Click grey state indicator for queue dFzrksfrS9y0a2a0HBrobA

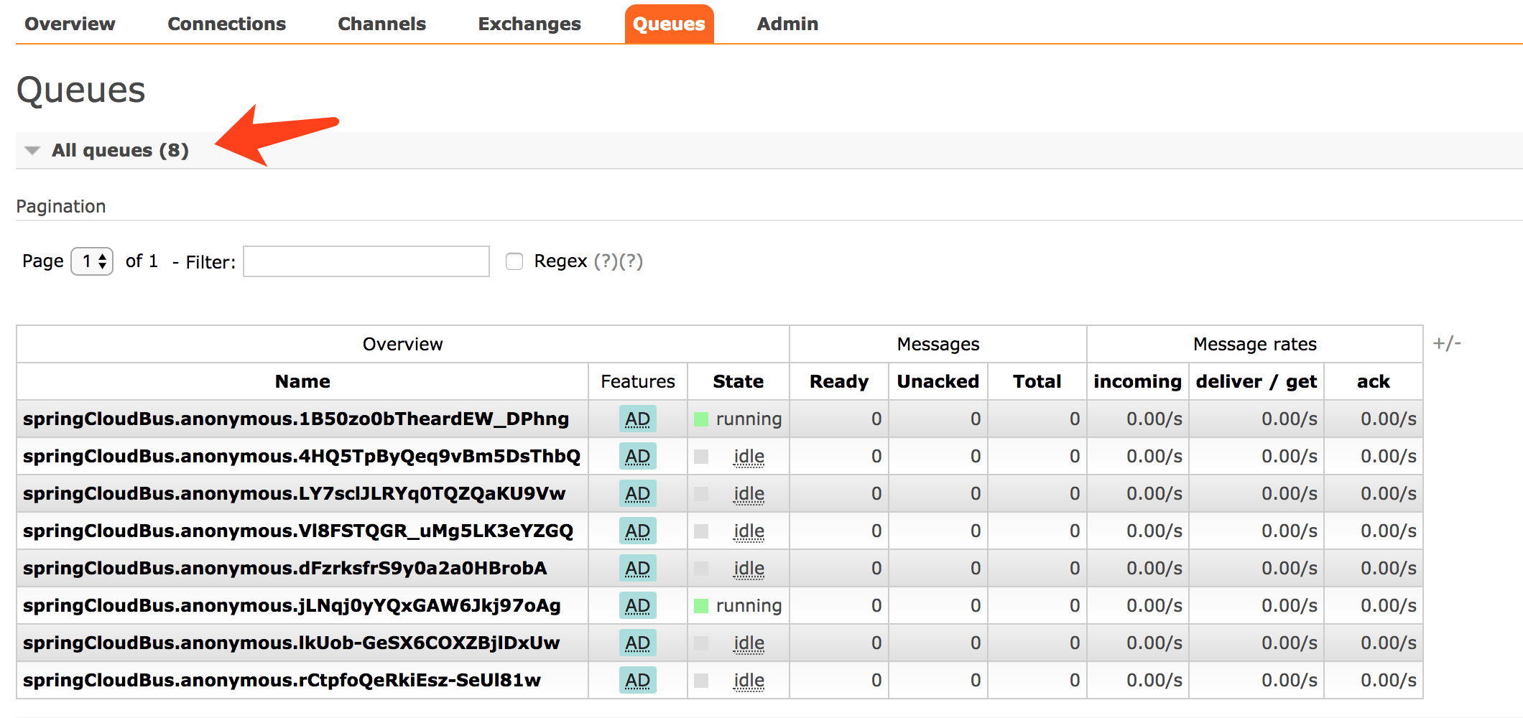coord(701,569)
